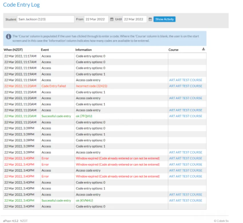Click the Event column header
This screenshot has width=243, height=223.
tap(45, 50)
